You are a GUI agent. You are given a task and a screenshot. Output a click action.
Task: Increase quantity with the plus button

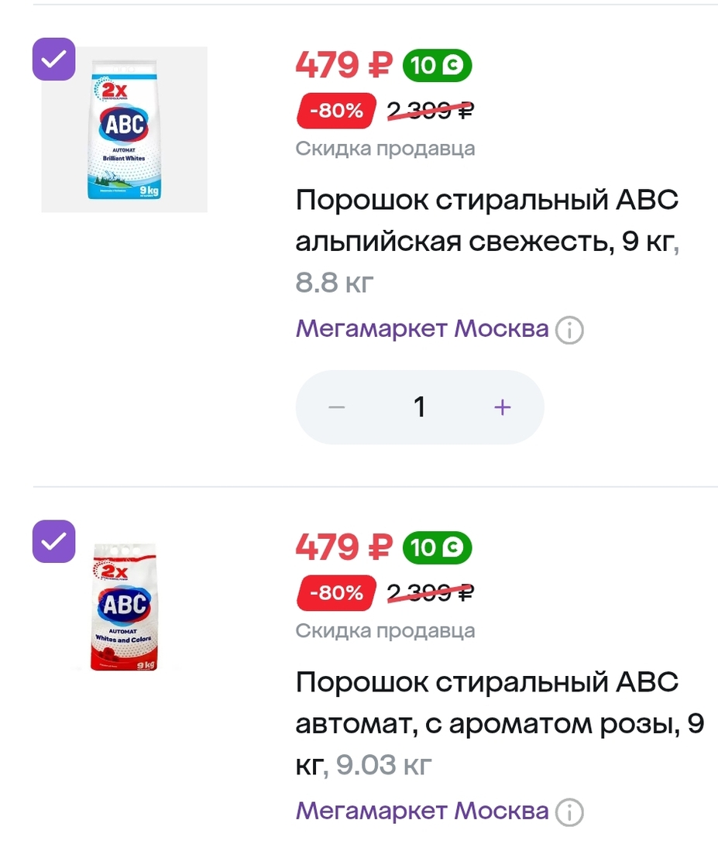coord(503,407)
